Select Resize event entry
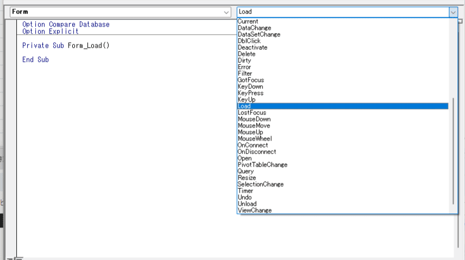Viewport: 465px width, 260px height. pyautogui.click(x=343, y=178)
